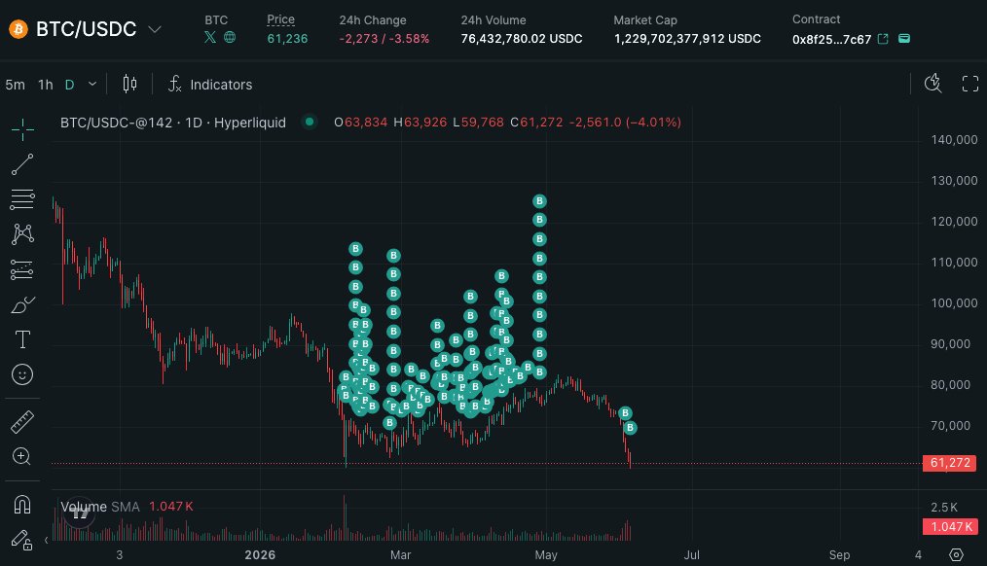Click the Price label with dotted underline

(280, 19)
